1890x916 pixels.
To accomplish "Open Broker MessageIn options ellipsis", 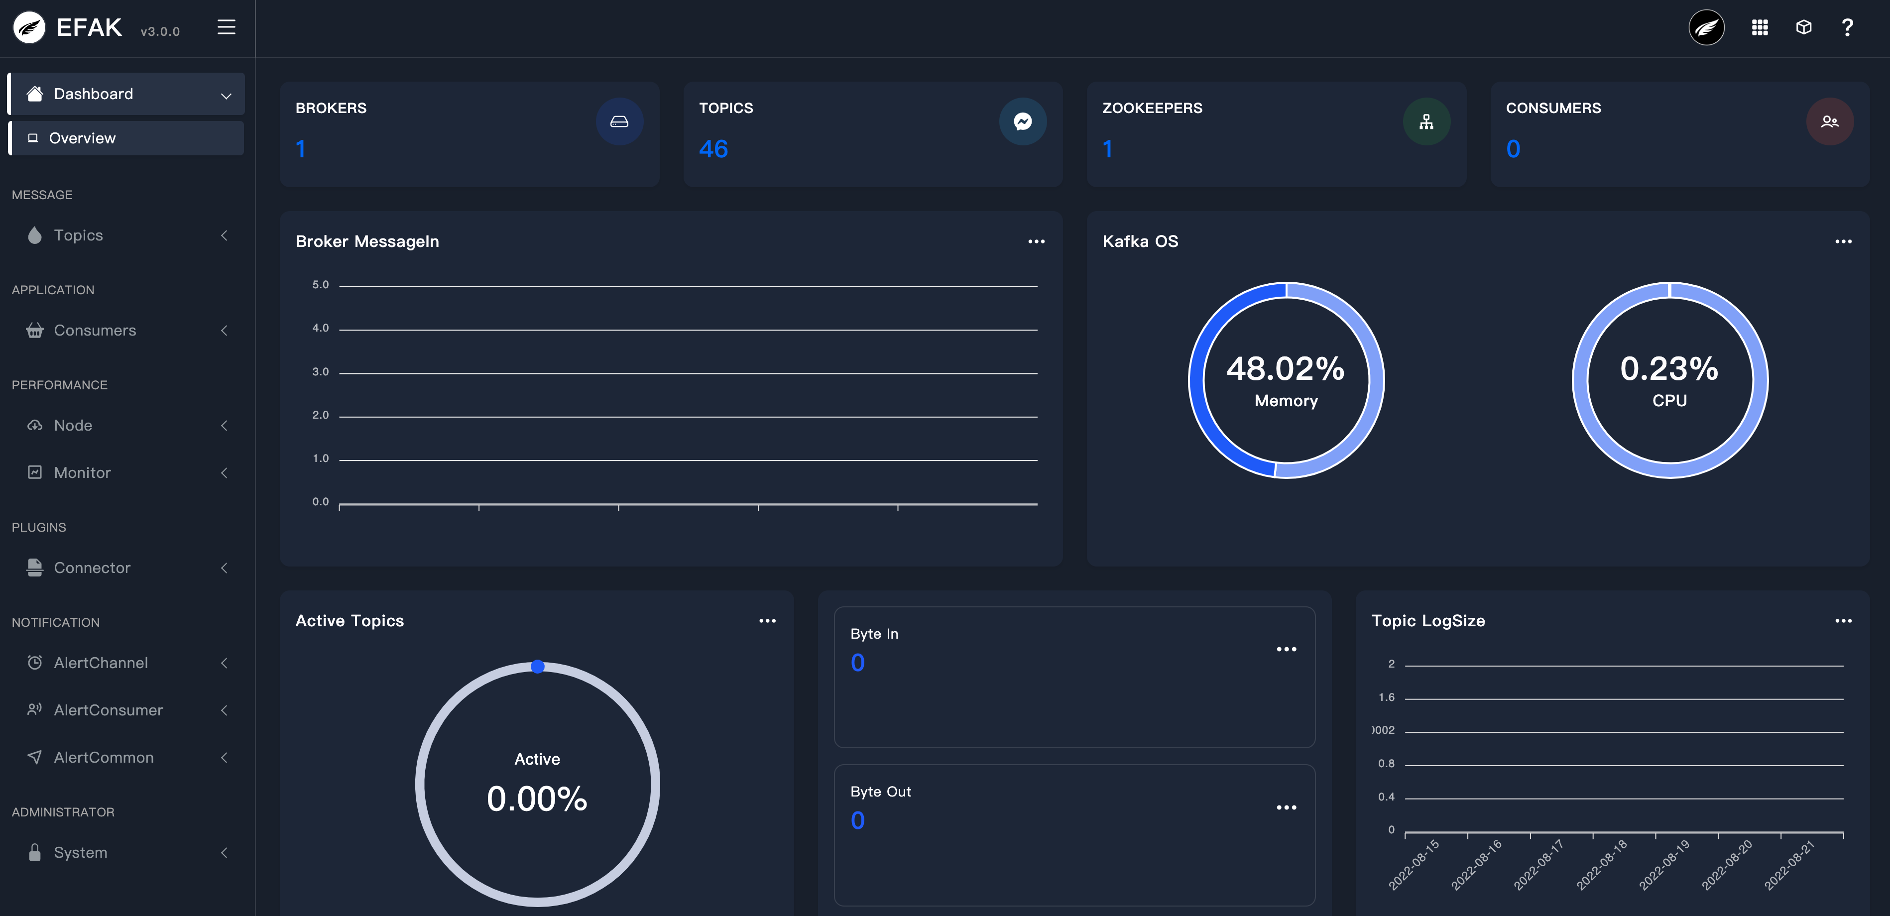I will [1036, 241].
